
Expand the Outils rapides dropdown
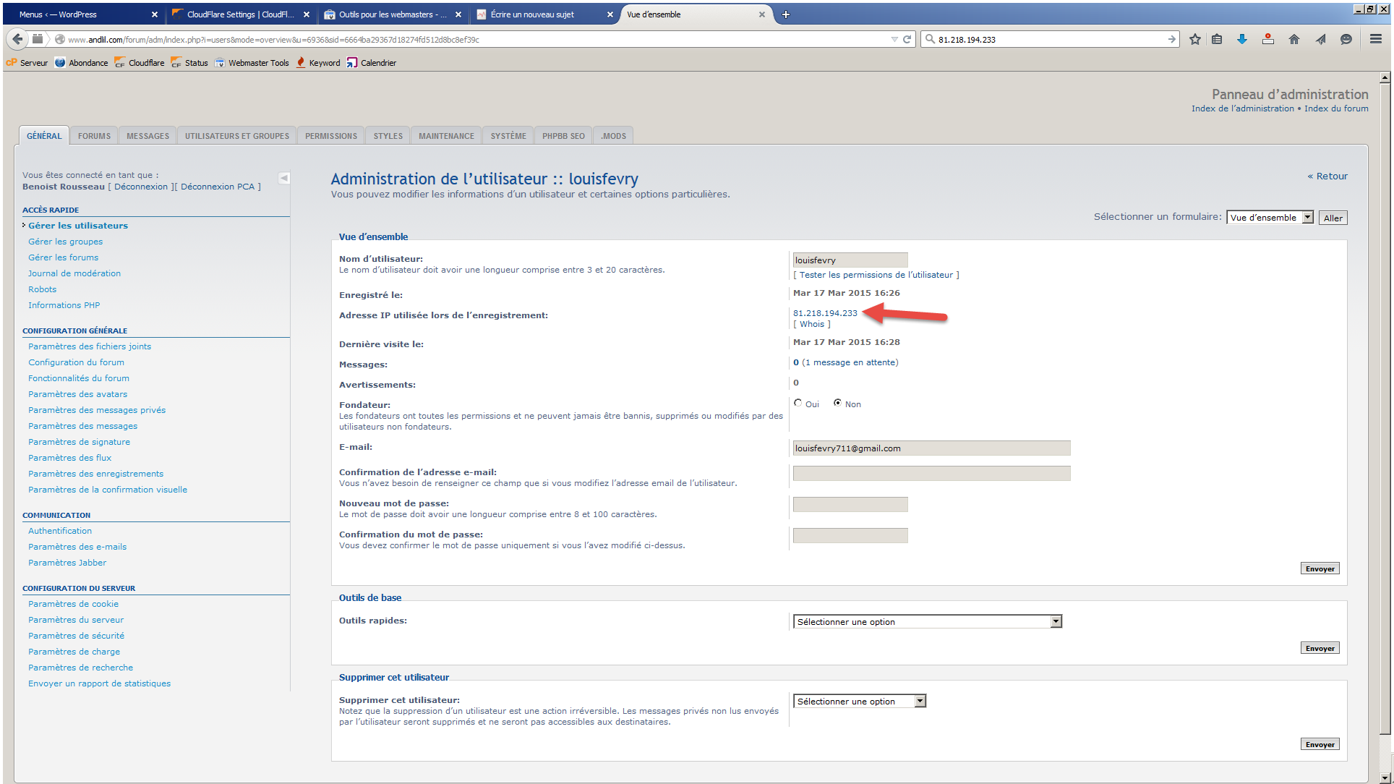point(927,622)
